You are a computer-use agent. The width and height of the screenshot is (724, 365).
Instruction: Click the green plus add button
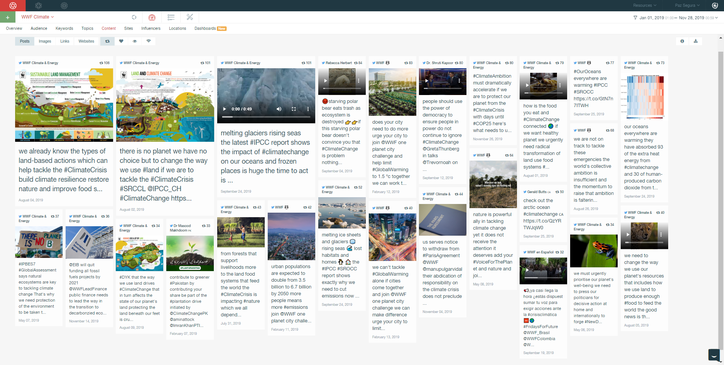[x=8, y=17]
